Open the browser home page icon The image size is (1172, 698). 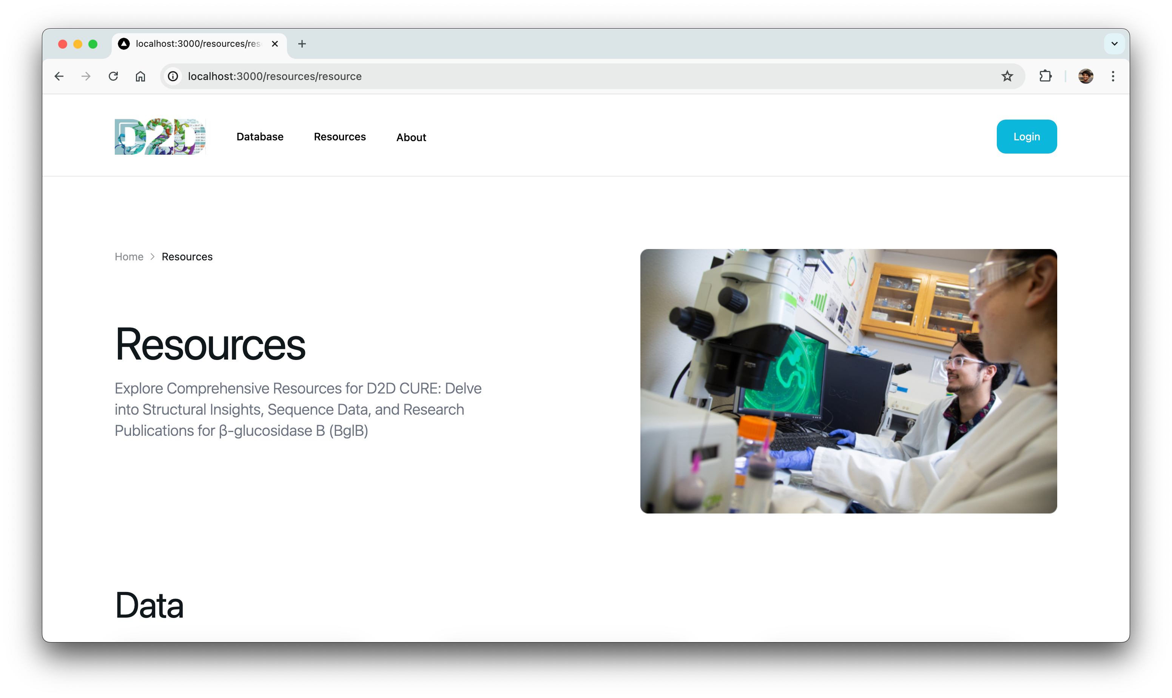point(140,76)
